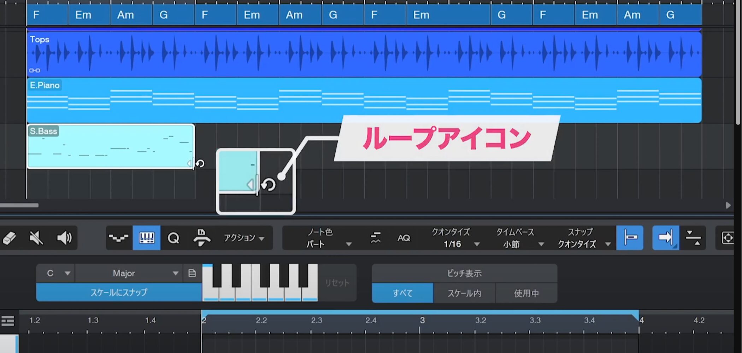Image resolution: width=742 pixels, height=353 pixels.
Task: Toggle the snap-to-grid button
Action: coord(630,238)
